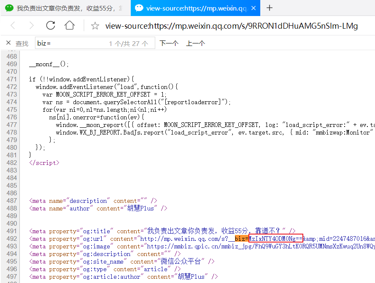The height and width of the screenshot is (283, 375).
Task: Jump to the previous match with 上一个
Action: tap(196, 43)
